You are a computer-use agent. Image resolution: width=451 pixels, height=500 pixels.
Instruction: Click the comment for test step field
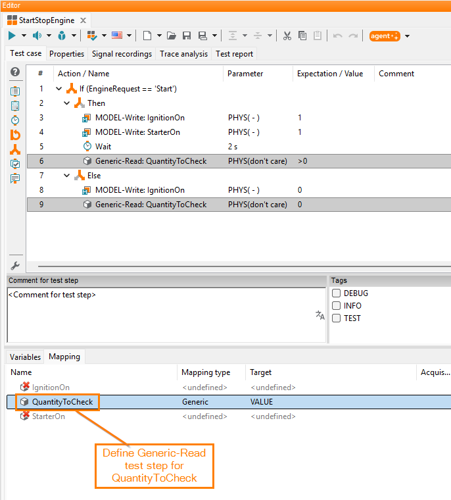166,315
